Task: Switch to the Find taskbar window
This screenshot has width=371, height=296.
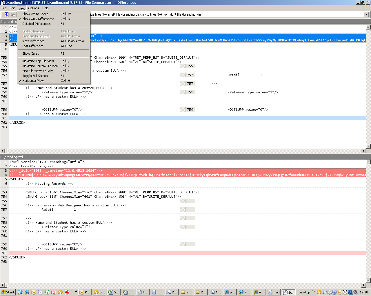Action: [x=274, y=292]
